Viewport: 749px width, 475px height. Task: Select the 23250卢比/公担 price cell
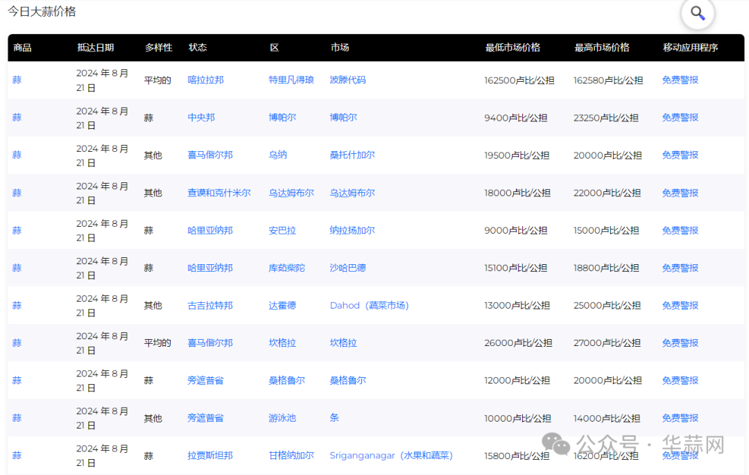pos(605,117)
